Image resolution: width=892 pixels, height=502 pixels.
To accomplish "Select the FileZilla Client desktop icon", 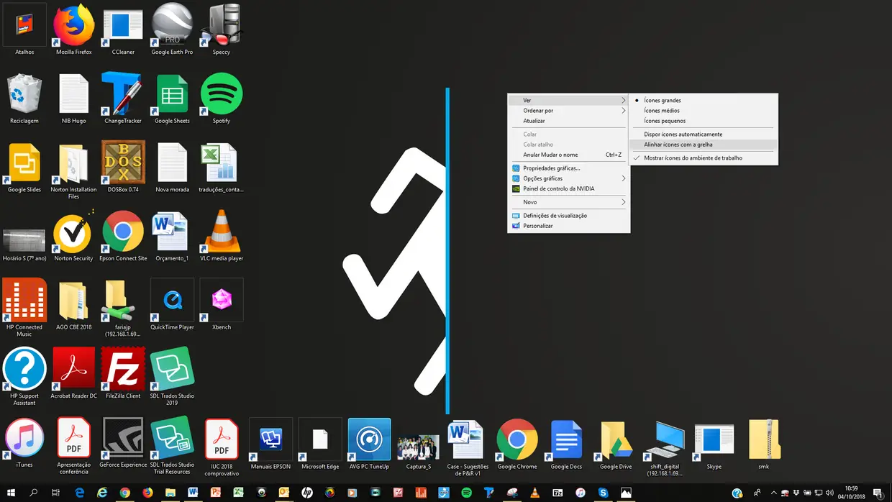I will [123, 373].
